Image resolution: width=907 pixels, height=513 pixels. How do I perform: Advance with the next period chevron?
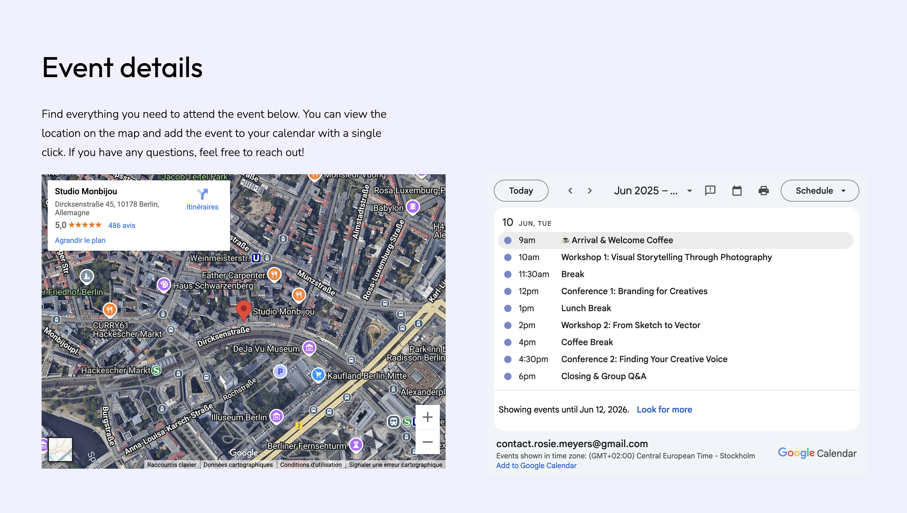tap(589, 191)
